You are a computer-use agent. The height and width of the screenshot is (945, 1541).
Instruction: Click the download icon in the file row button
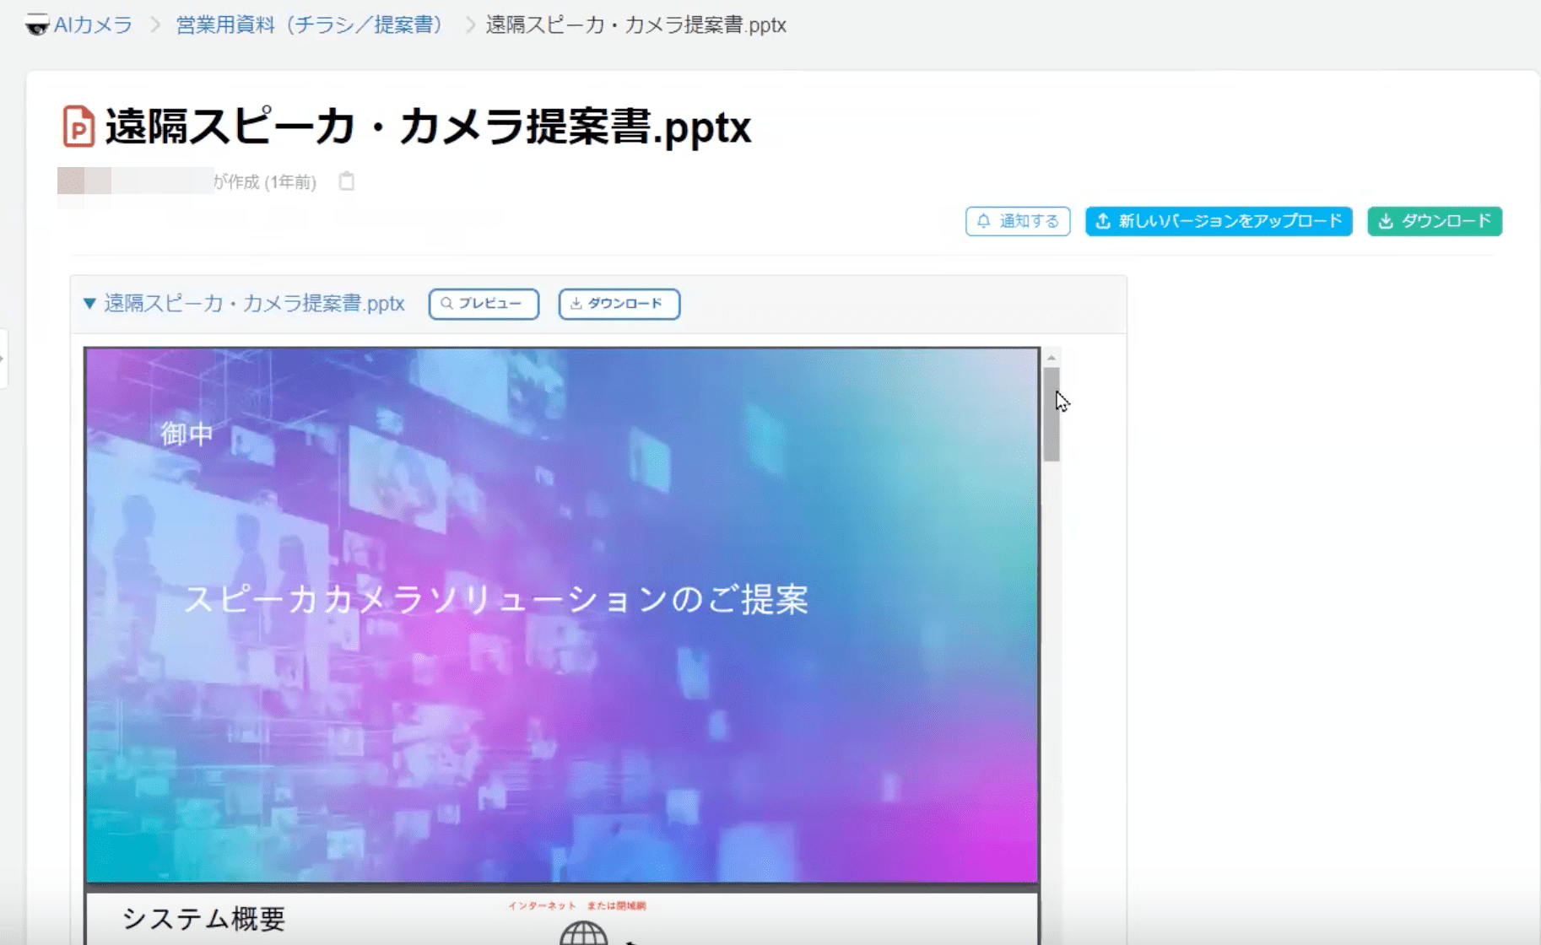tap(577, 304)
